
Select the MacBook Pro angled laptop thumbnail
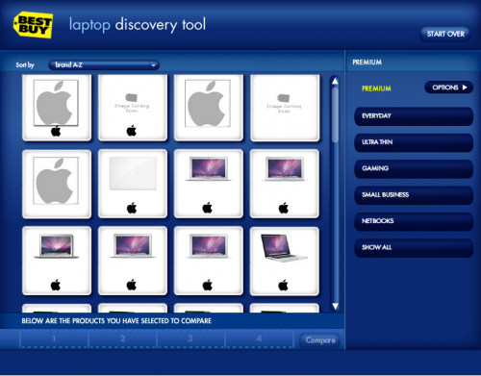tap(285, 261)
